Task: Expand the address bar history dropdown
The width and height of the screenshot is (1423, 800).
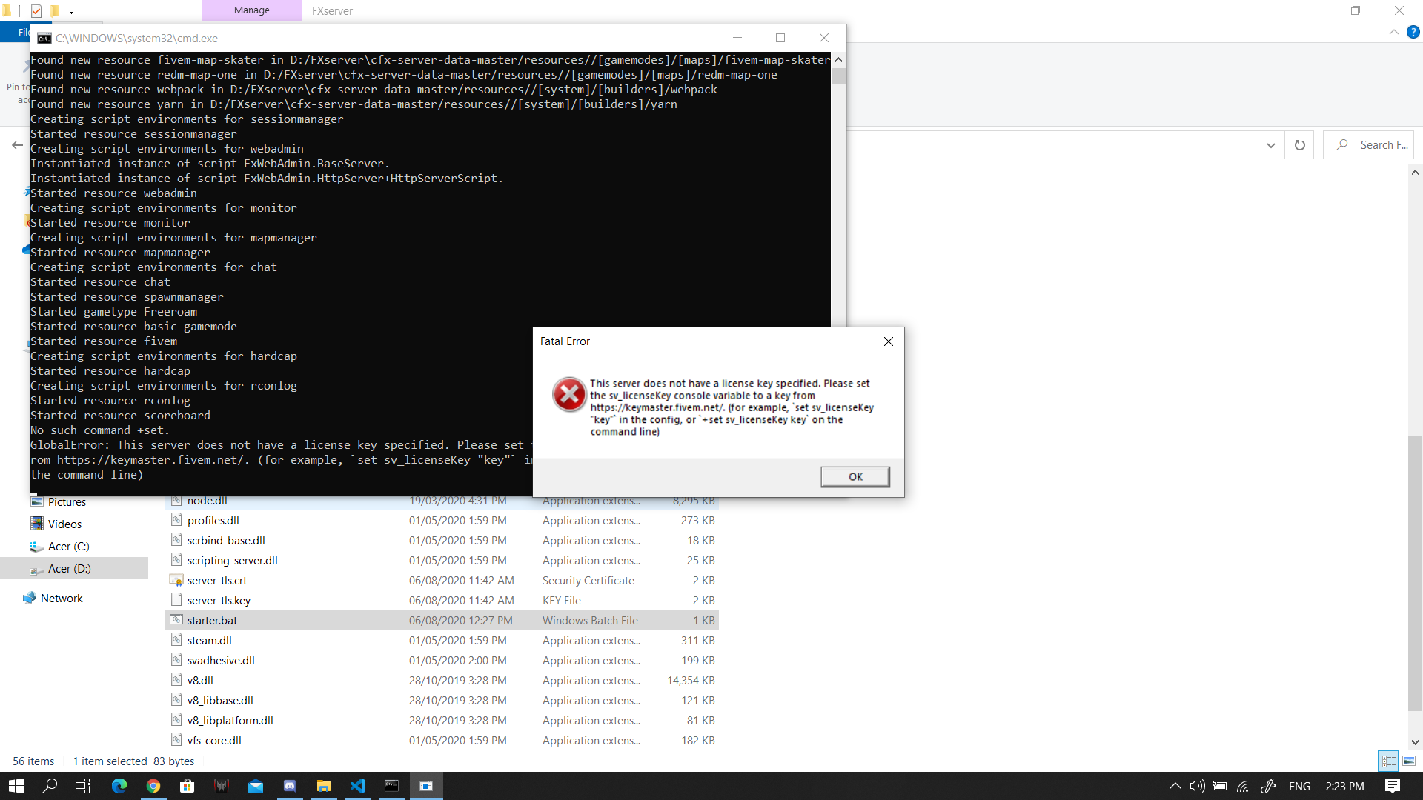Action: [1270, 145]
